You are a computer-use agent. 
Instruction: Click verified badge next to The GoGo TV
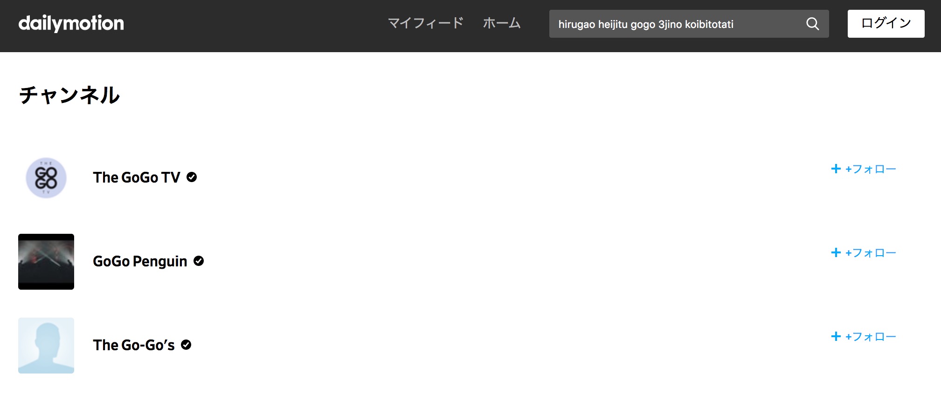[x=192, y=177]
